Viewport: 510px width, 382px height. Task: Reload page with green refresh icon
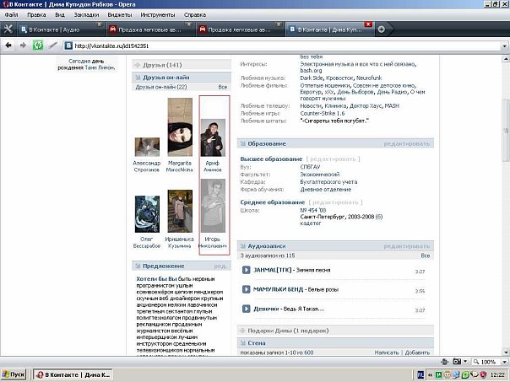coord(38,46)
